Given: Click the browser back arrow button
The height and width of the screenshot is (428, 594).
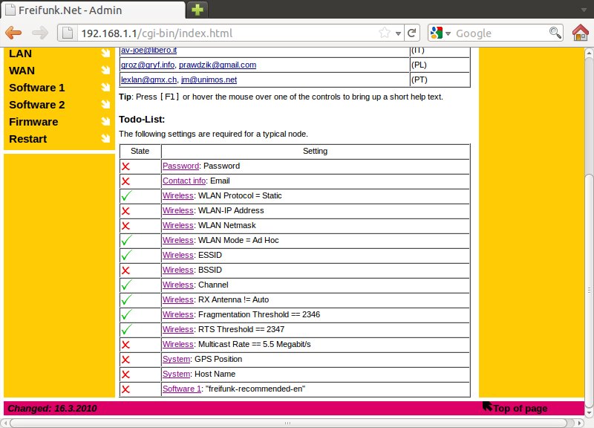Looking at the screenshot, I should pos(14,33).
